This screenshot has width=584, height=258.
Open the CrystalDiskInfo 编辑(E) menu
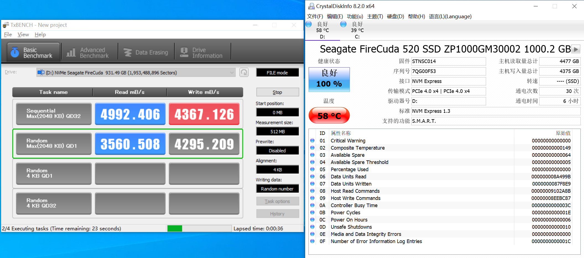(x=335, y=17)
